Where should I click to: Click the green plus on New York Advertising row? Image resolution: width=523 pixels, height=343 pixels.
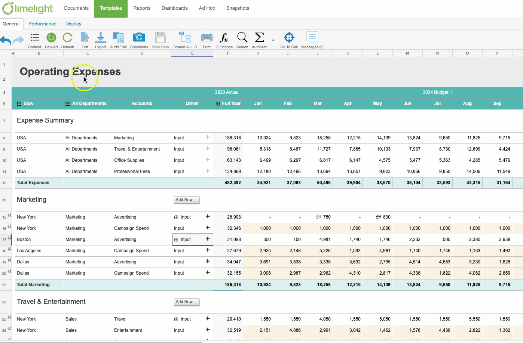coord(208,216)
